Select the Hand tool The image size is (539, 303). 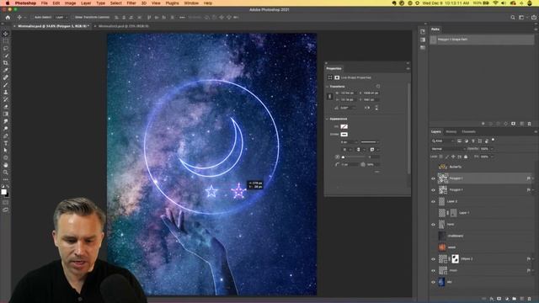tap(6, 165)
